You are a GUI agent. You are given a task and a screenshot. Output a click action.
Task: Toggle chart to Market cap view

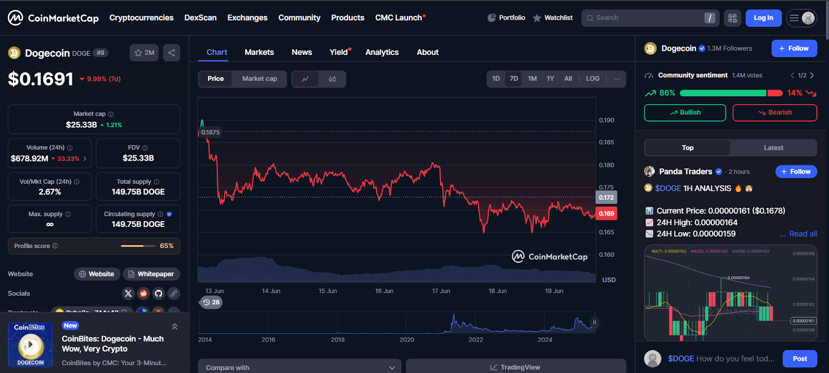[x=260, y=79]
